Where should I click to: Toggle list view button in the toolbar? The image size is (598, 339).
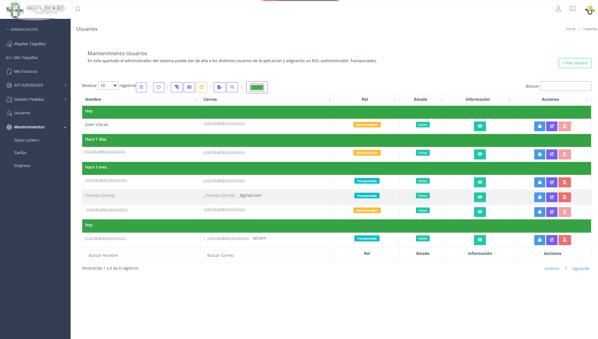189,87
